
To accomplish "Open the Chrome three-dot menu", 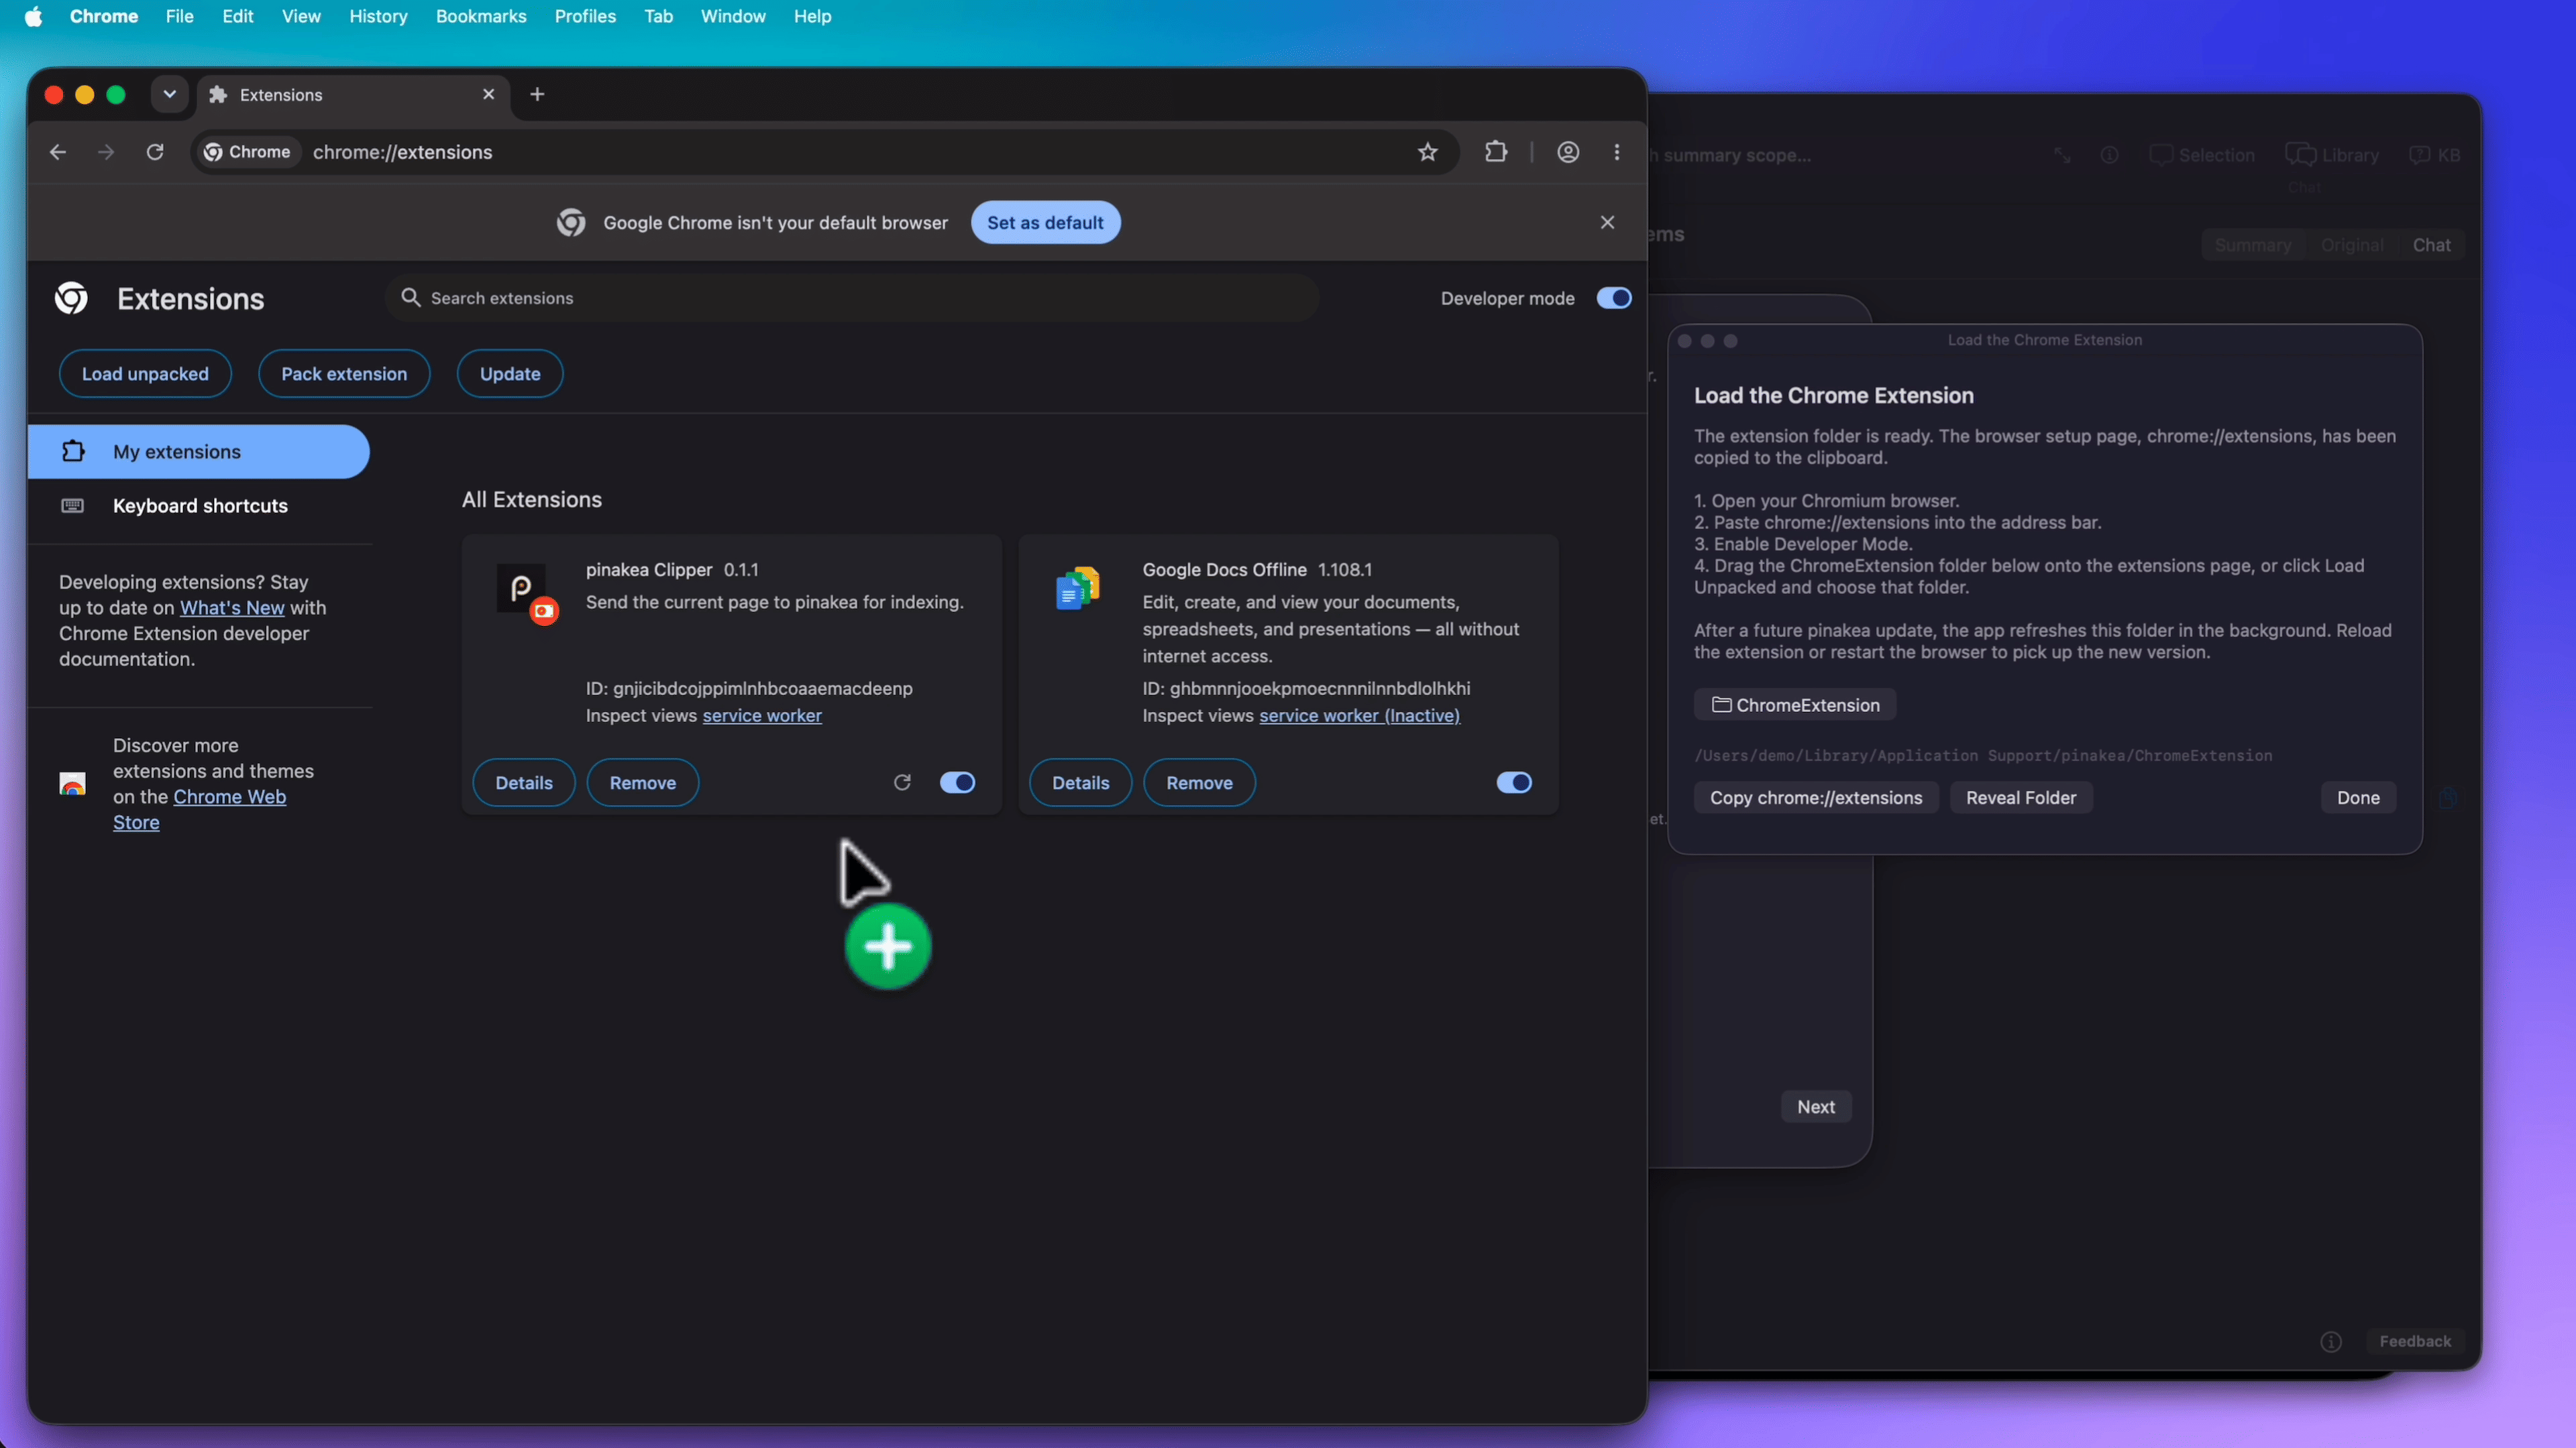I will (x=1617, y=152).
